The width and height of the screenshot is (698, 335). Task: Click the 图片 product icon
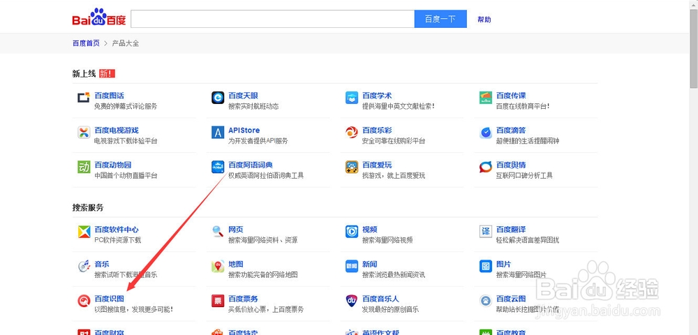pyautogui.click(x=486, y=267)
